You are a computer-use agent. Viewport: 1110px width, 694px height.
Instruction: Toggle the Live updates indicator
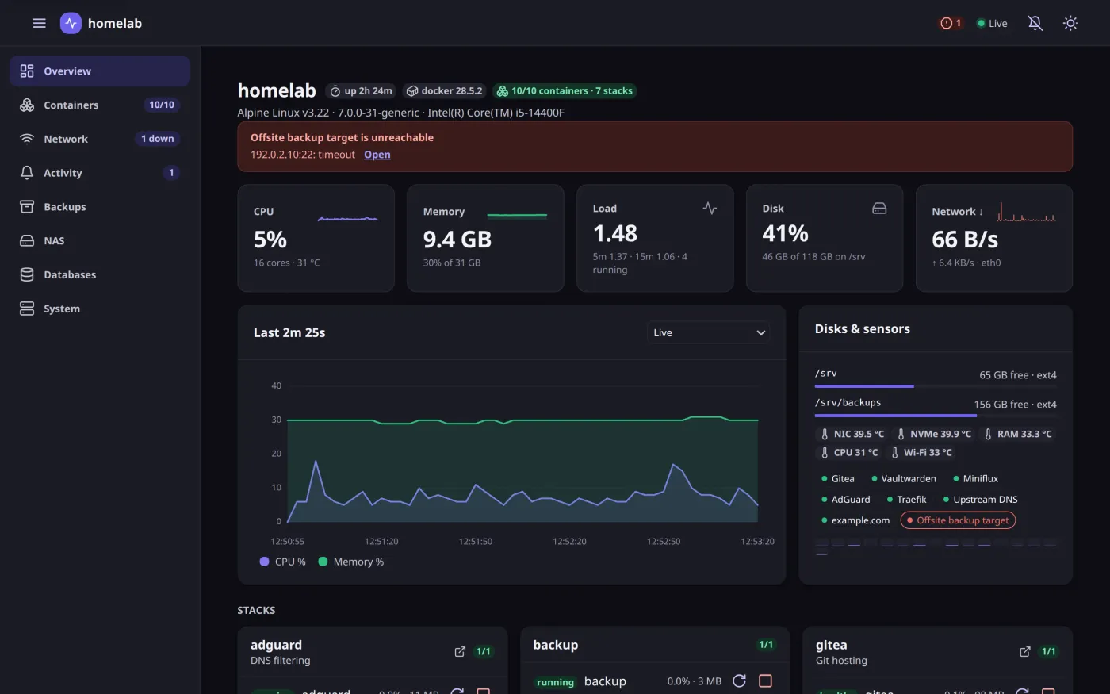tap(992, 23)
